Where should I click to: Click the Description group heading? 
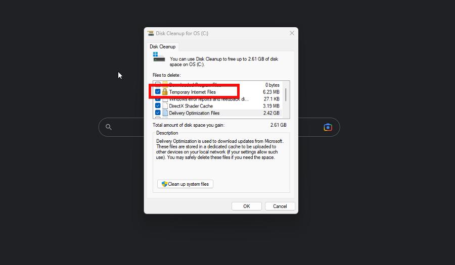167,133
